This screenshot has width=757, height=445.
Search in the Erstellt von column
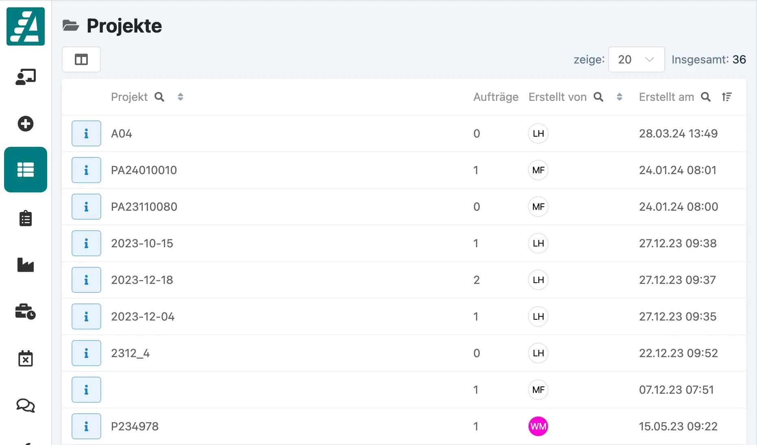coord(598,97)
